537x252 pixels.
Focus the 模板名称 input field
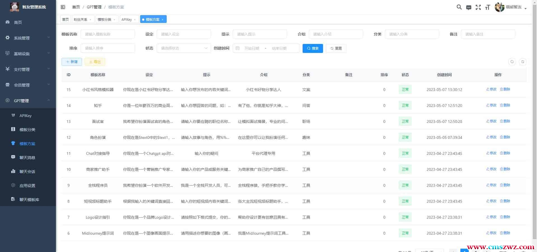click(108, 34)
